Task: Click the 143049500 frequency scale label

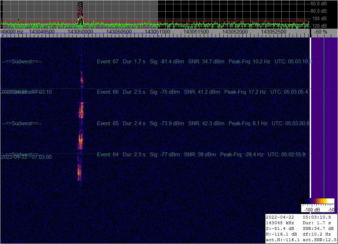Action: point(42,32)
